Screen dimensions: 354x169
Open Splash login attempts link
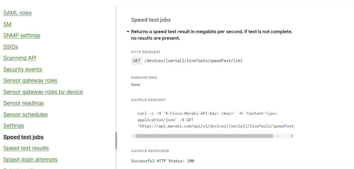(30, 159)
